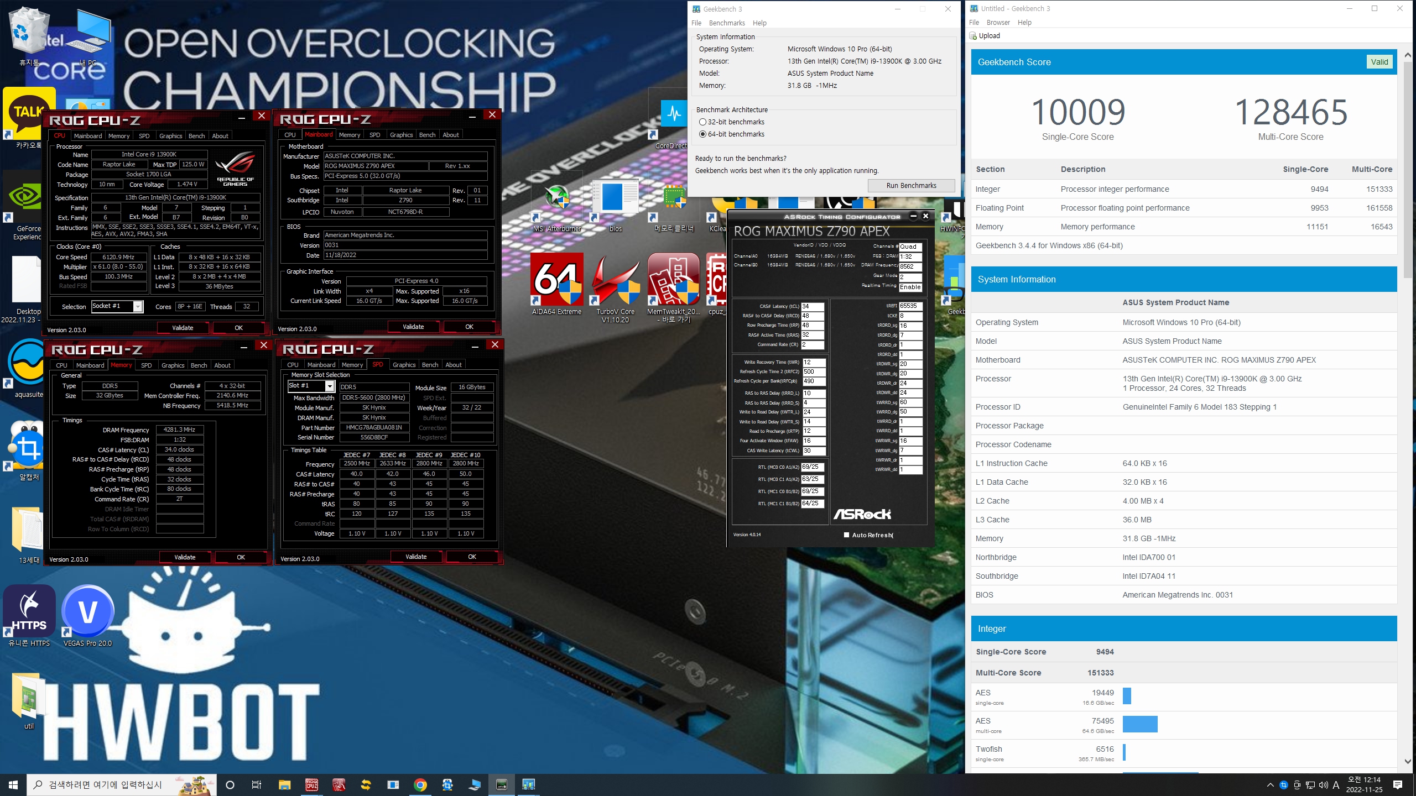Viewport: 1416px width, 796px height.
Task: Open Task View in taskbar
Action: [x=256, y=784]
